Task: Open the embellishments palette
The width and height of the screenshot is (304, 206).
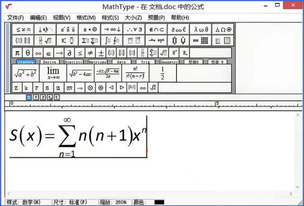Action: (68, 29)
